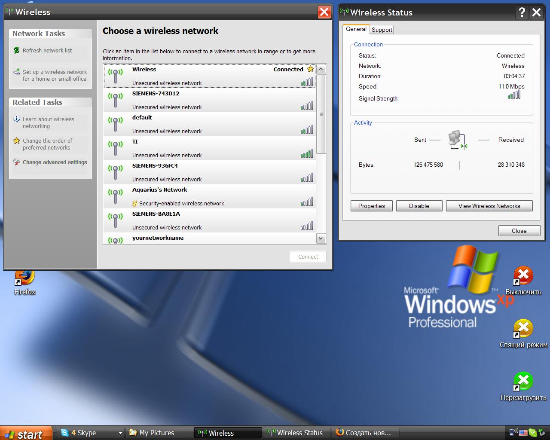550x440 pixels.
Task: Click signal bars of the TI network
Action: click(307, 153)
